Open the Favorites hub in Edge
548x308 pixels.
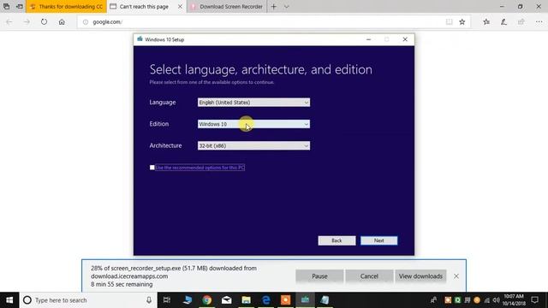point(486,21)
